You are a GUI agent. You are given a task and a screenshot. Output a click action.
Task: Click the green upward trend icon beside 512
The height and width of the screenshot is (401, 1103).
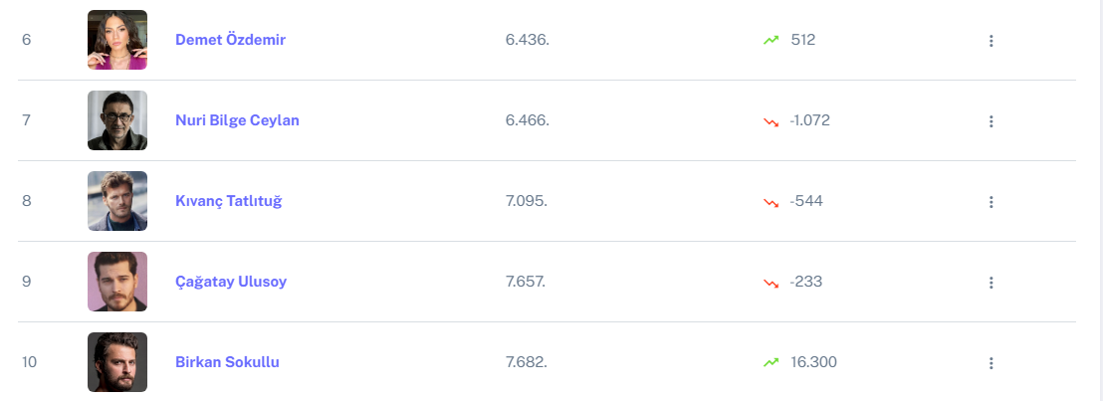pyautogui.click(x=771, y=40)
